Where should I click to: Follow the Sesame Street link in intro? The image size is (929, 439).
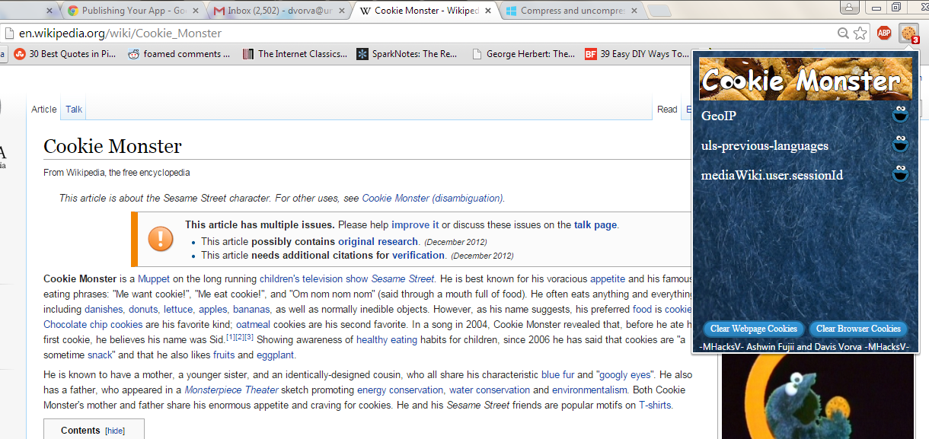click(402, 278)
